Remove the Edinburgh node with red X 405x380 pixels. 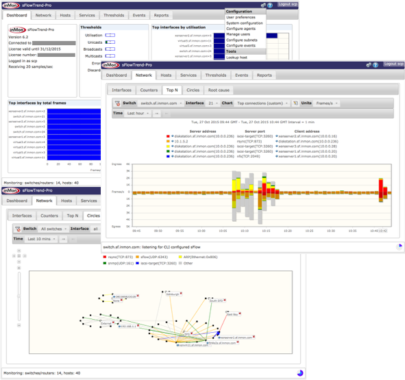tap(181, 294)
